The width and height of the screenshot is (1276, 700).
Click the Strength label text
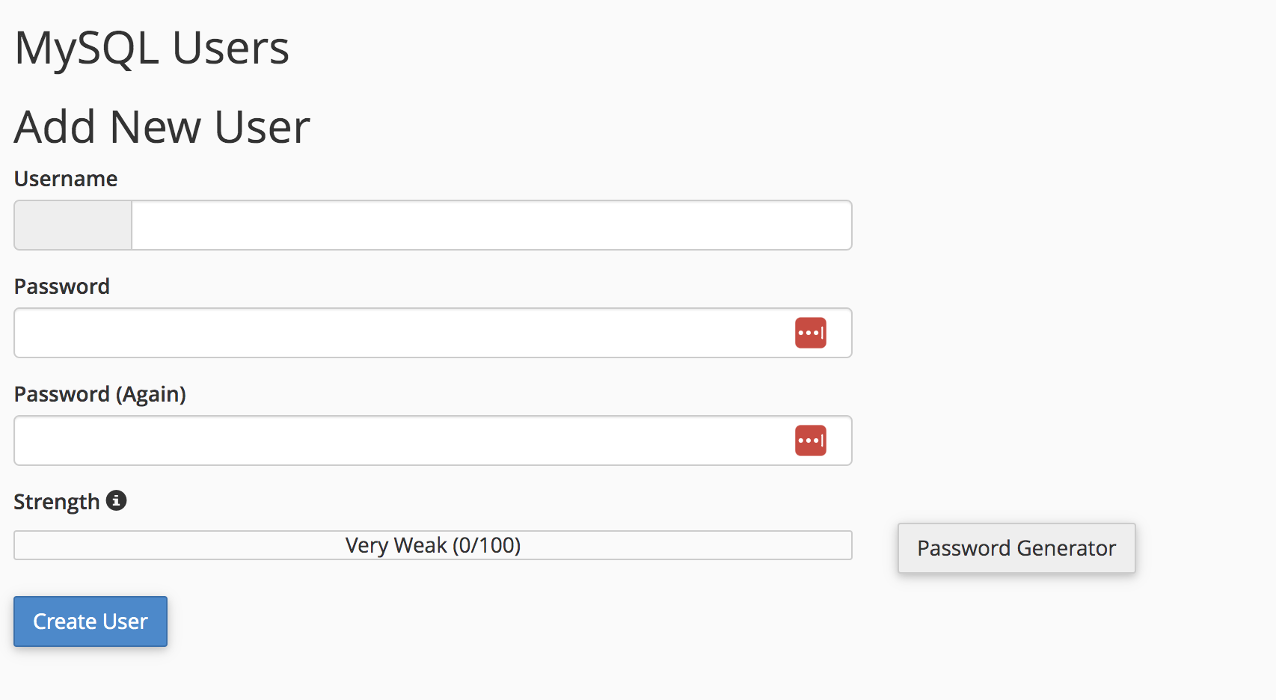(x=57, y=502)
